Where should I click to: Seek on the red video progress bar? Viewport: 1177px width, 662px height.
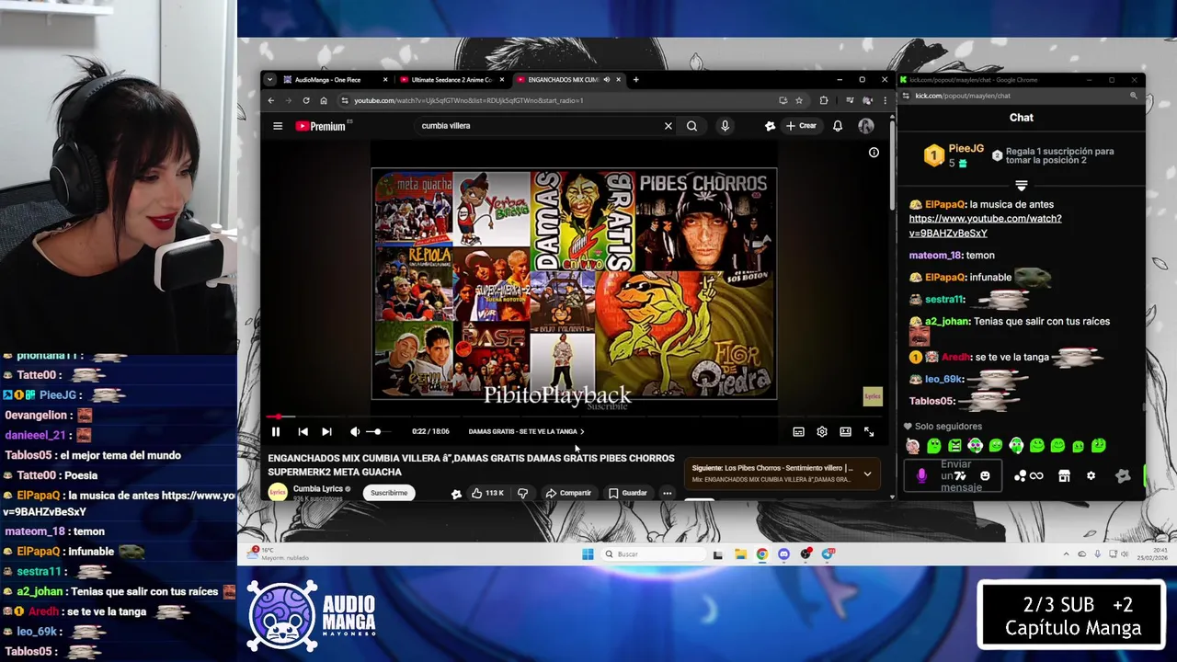pyautogui.click(x=576, y=417)
